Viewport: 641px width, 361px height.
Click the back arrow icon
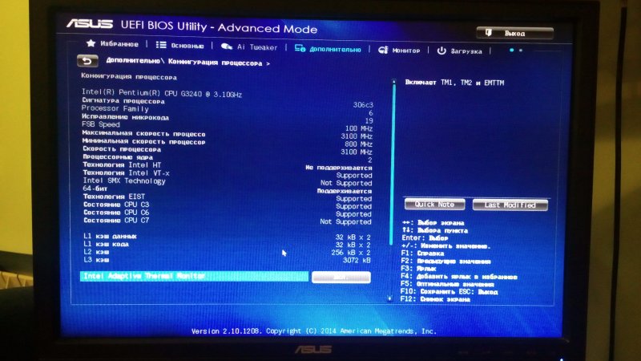pyautogui.click(x=86, y=61)
